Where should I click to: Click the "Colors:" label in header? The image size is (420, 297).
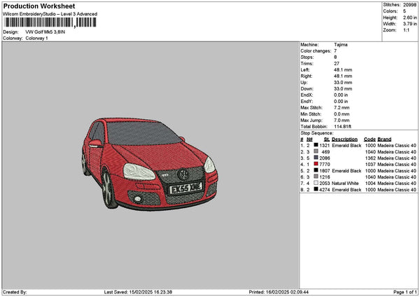point(390,11)
